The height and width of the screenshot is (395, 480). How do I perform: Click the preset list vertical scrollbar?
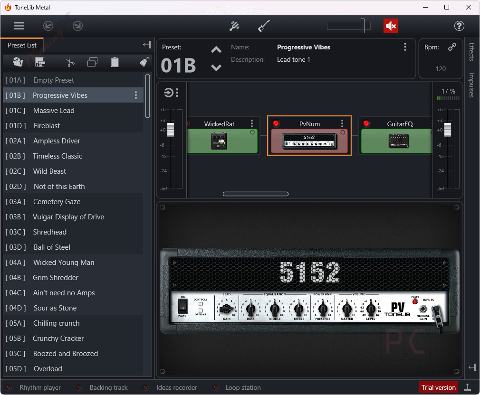point(147,96)
